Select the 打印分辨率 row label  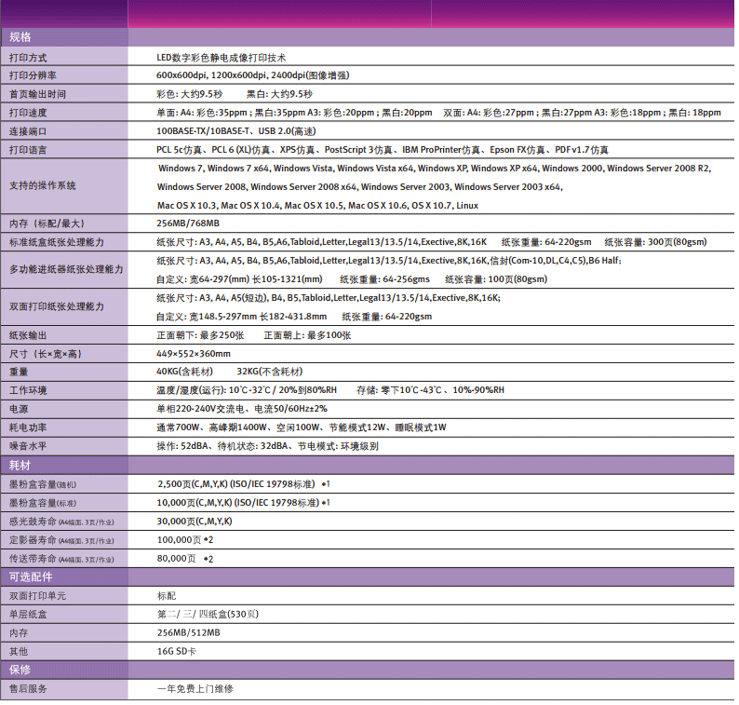[33, 75]
